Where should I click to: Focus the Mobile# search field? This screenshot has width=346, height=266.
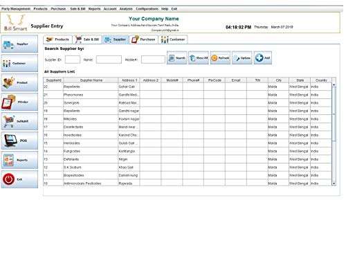point(153,60)
